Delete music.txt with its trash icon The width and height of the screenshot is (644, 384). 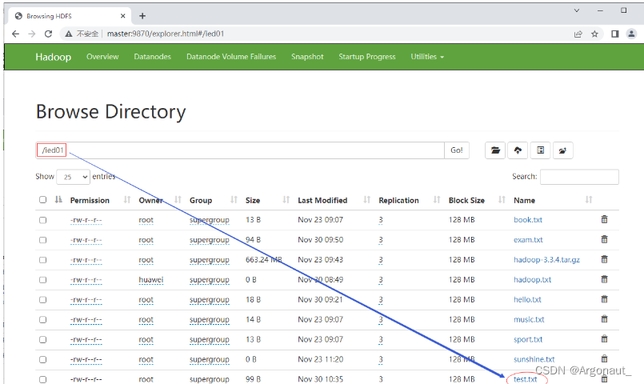click(604, 318)
